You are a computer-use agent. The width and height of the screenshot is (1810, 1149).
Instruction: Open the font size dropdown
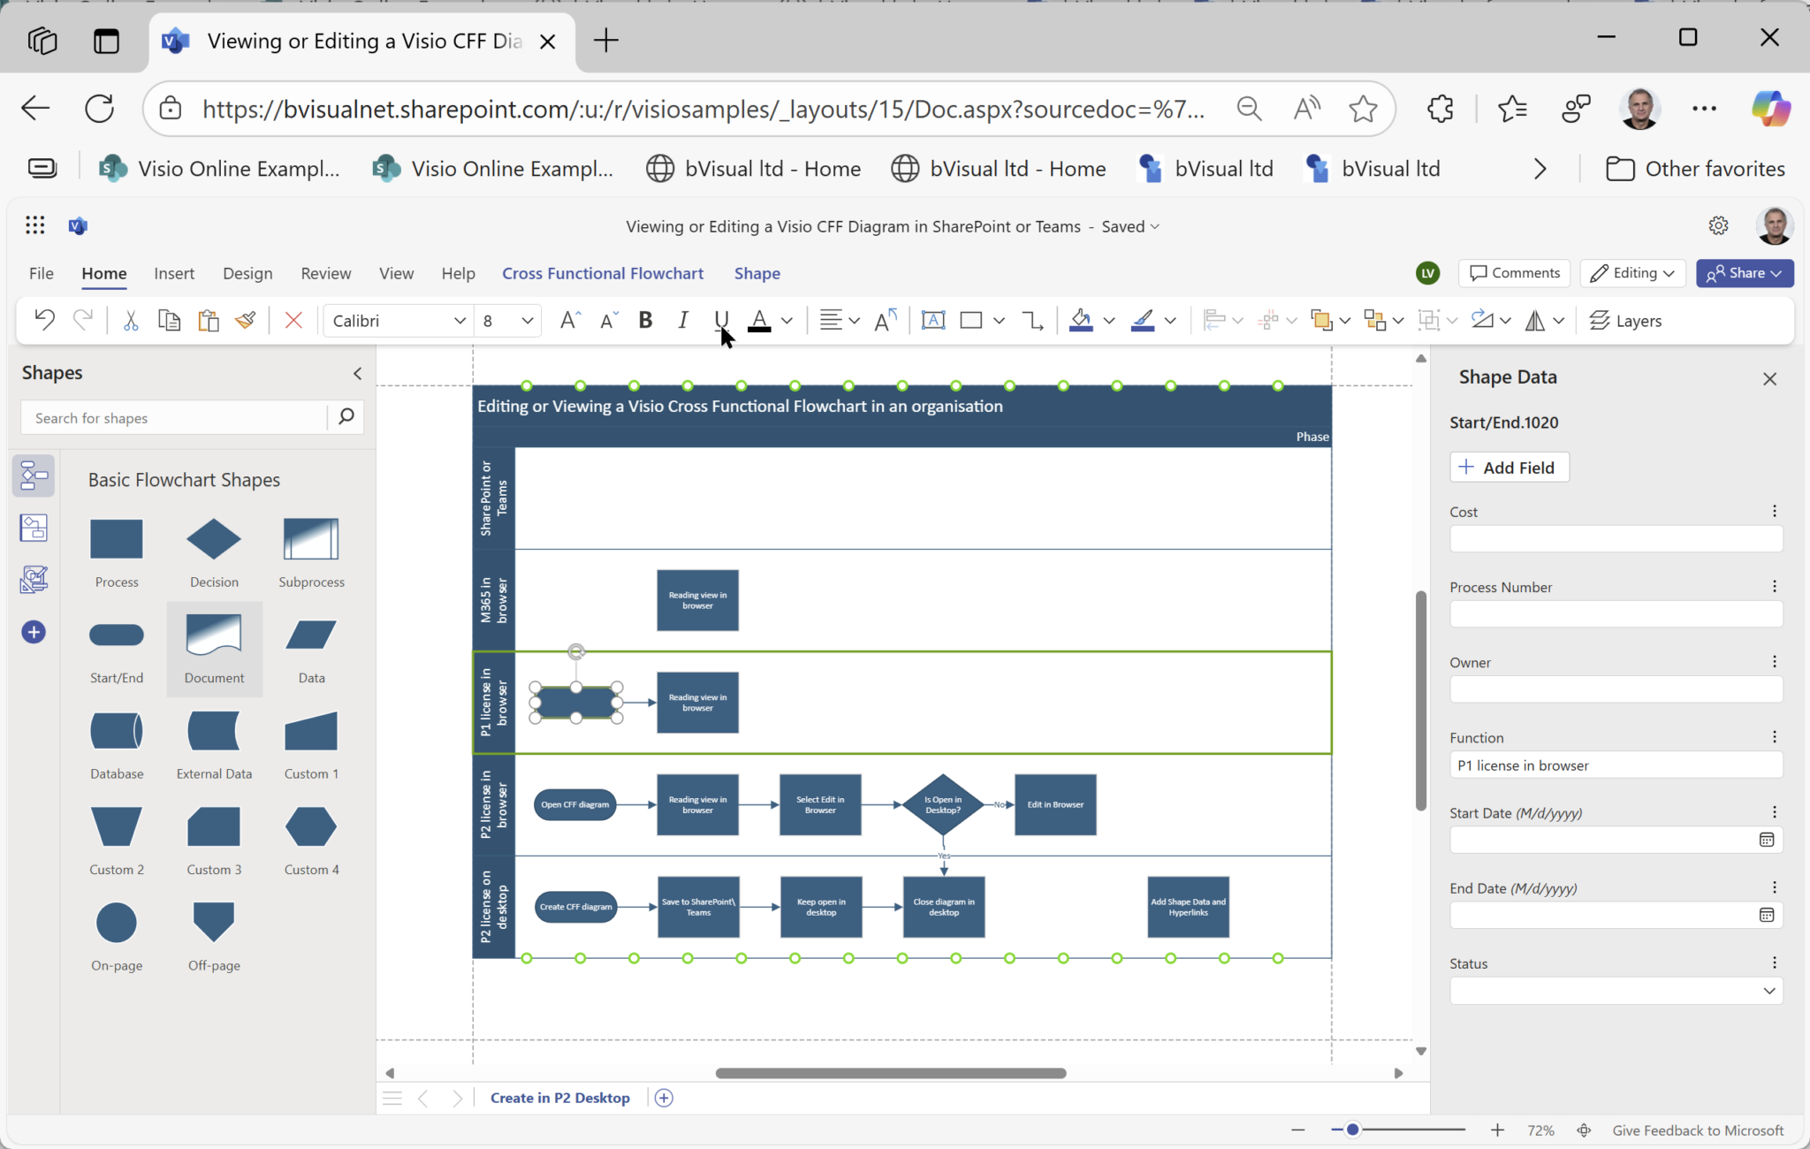click(x=526, y=320)
